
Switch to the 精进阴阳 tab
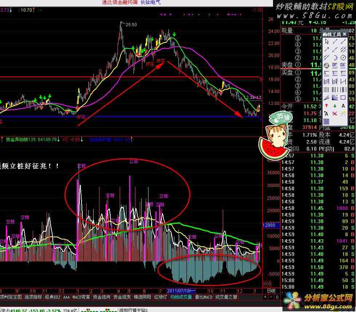point(142,297)
